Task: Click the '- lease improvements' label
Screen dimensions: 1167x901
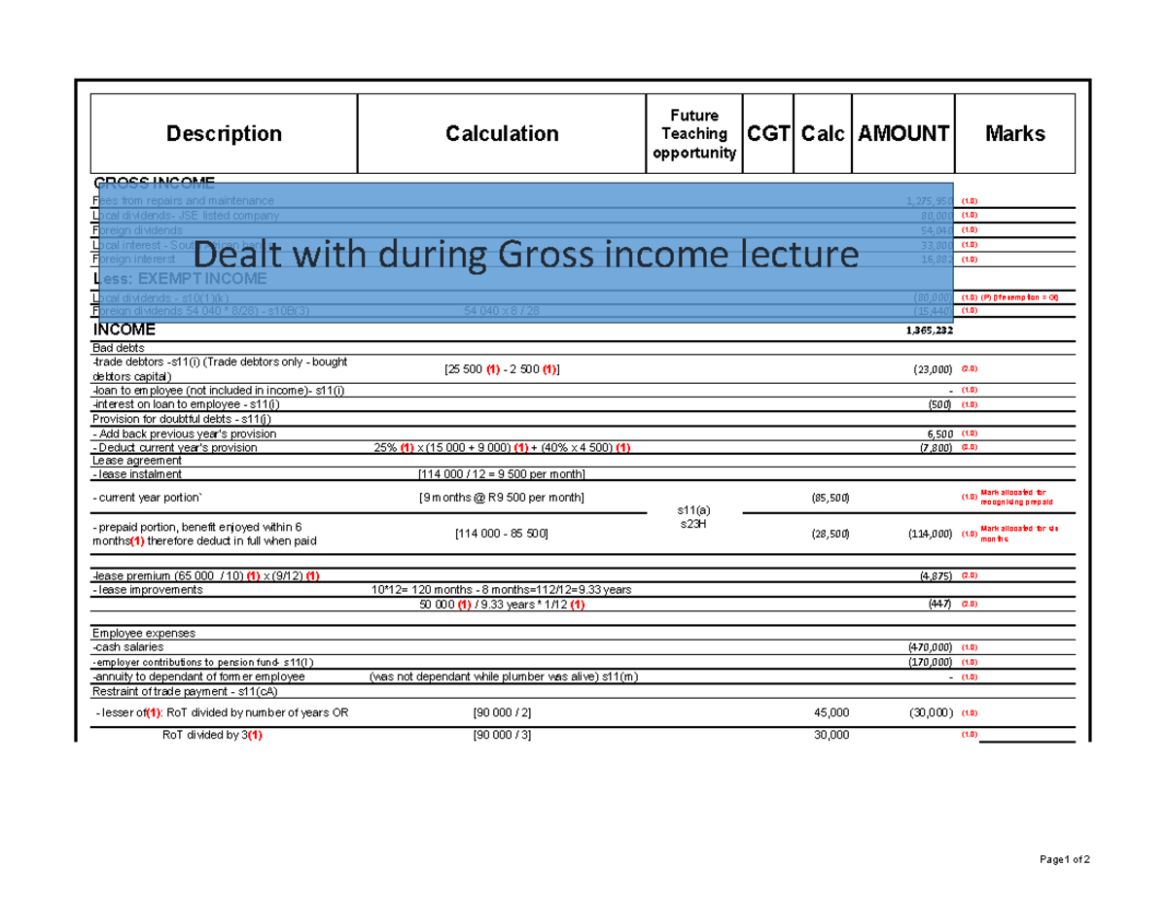Action: [148, 590]
